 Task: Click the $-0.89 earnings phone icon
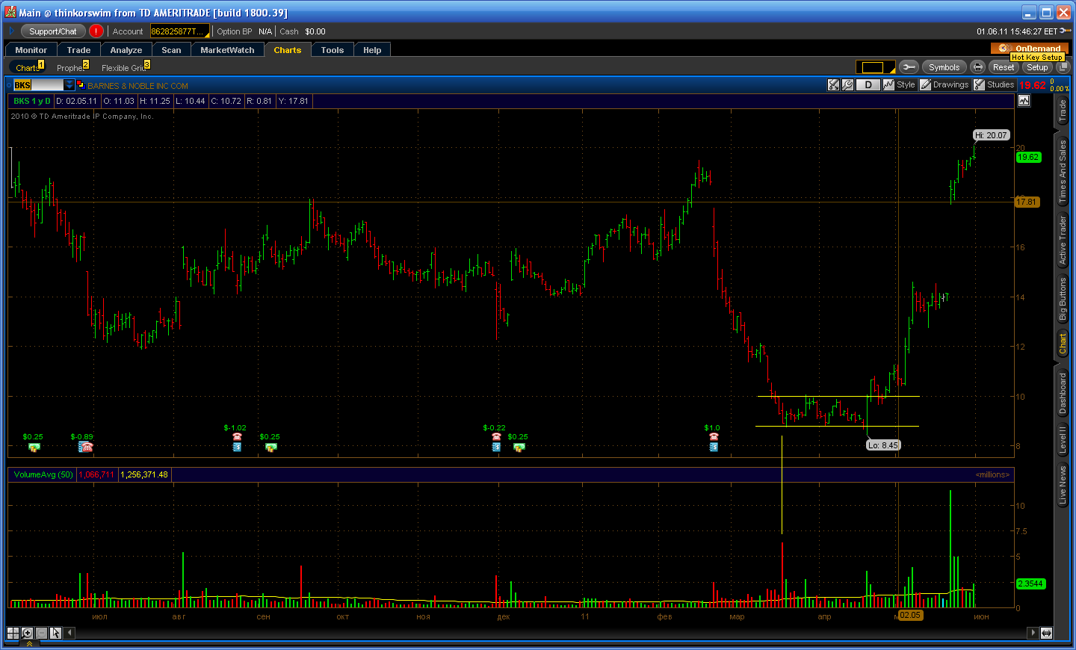click(x=86, y=447)
